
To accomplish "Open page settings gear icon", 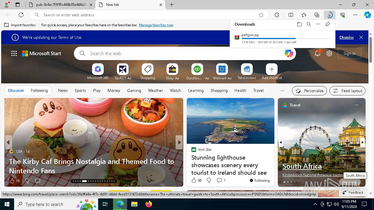I will coord(329,53).
